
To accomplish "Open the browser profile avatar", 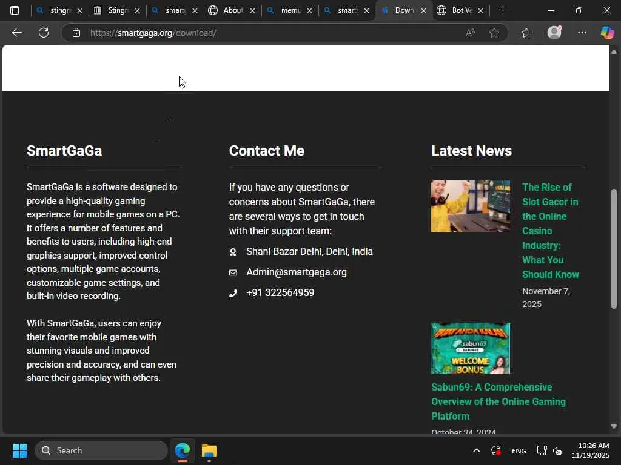I will click(554, 33).
